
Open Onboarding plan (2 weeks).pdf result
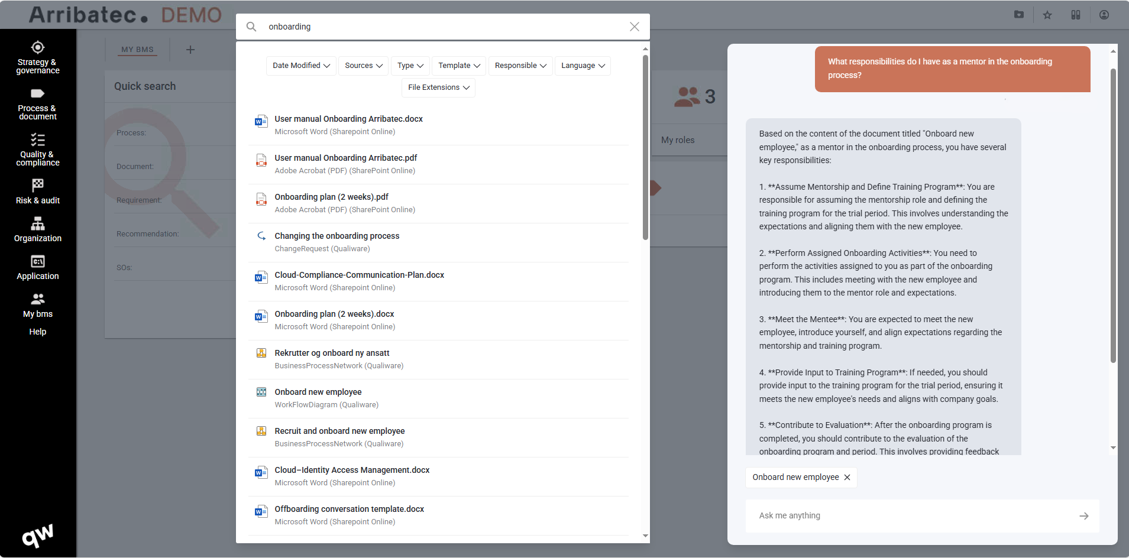point(331,197)
